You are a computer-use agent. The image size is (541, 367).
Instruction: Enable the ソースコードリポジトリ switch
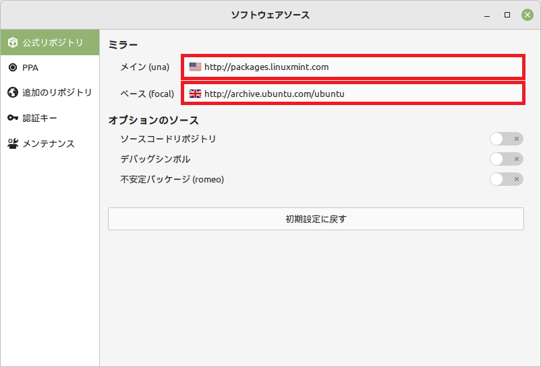coord(506,139)
